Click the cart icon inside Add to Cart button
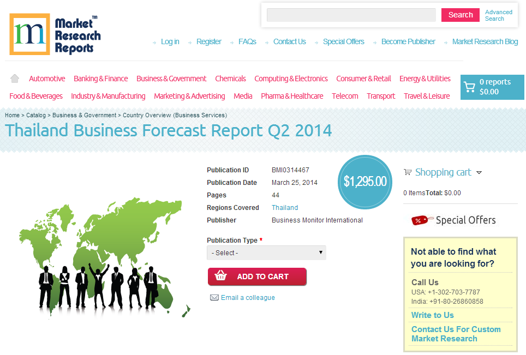 [221, 276]
